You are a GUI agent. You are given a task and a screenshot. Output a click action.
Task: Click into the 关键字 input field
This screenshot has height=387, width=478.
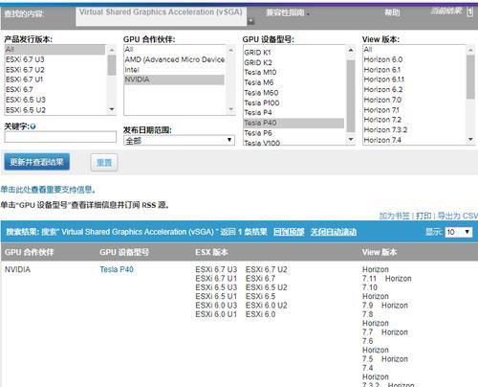tap(60, 137)
